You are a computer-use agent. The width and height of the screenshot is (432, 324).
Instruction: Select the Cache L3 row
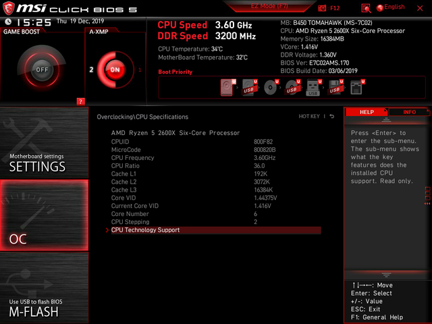tap(216, 190)
